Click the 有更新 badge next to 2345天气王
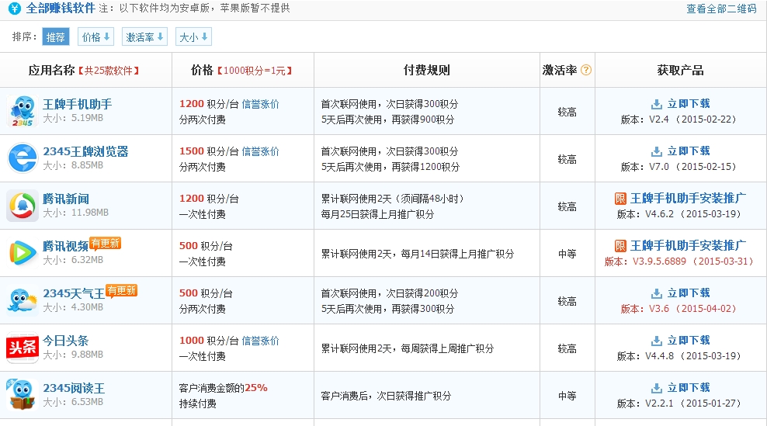 122,290
